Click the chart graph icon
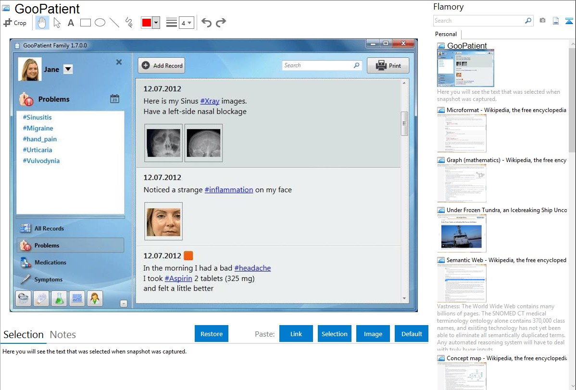 click(x=77, y=298)
